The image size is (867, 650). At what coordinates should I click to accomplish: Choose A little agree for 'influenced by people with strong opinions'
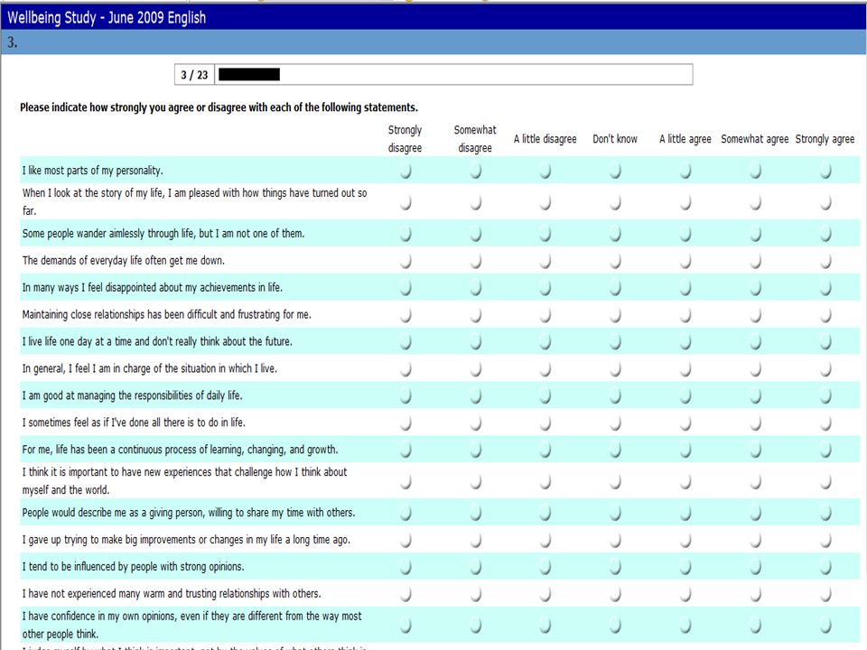click(685, 567)
